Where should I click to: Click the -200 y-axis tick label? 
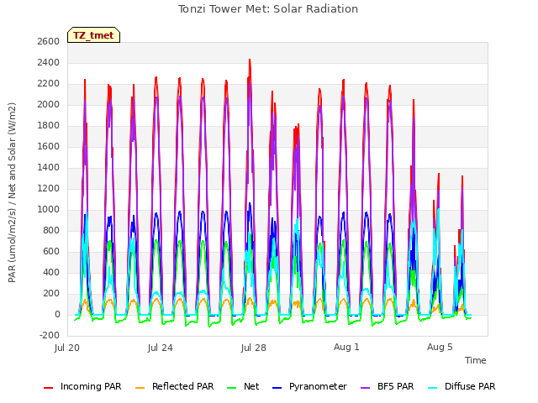(50, 336)
